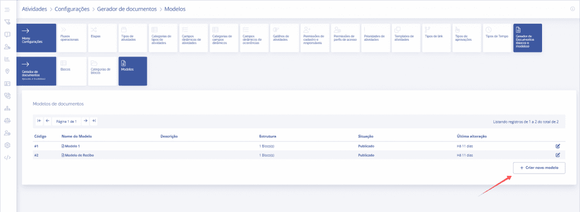Select the Modelos tile

[133, 71]
